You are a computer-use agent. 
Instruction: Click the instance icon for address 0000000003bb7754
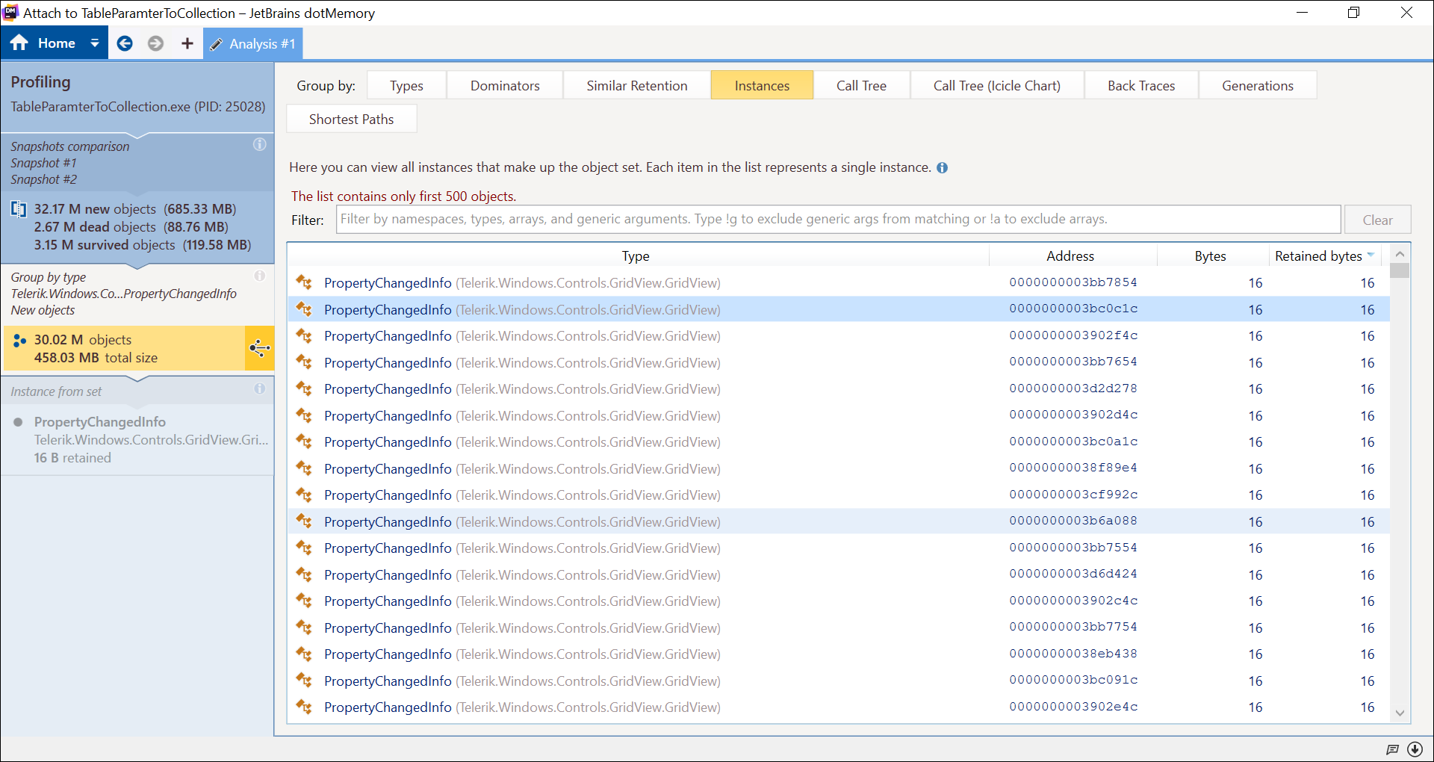(x=304, y=628)
